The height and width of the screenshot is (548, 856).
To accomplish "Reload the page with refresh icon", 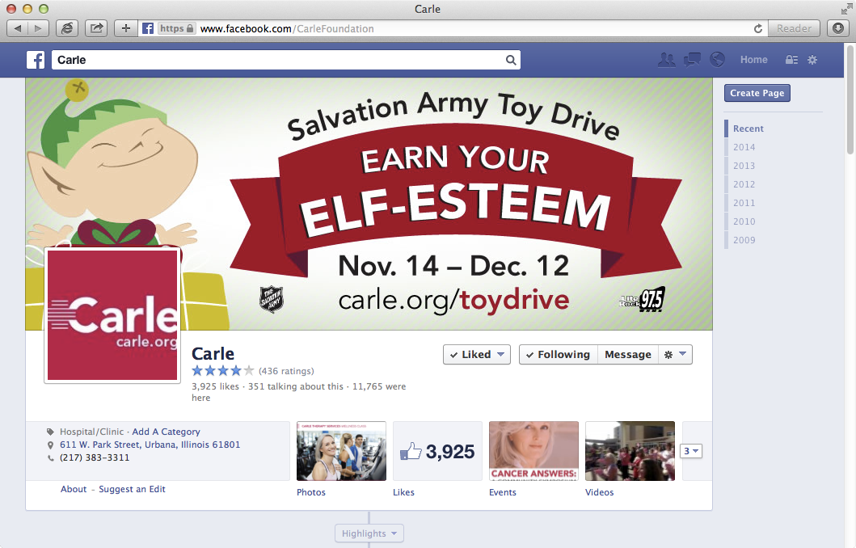I will (x=757, y=28).
